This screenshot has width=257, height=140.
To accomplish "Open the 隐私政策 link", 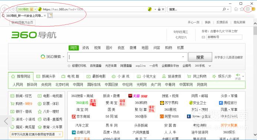I will [240, 22].
